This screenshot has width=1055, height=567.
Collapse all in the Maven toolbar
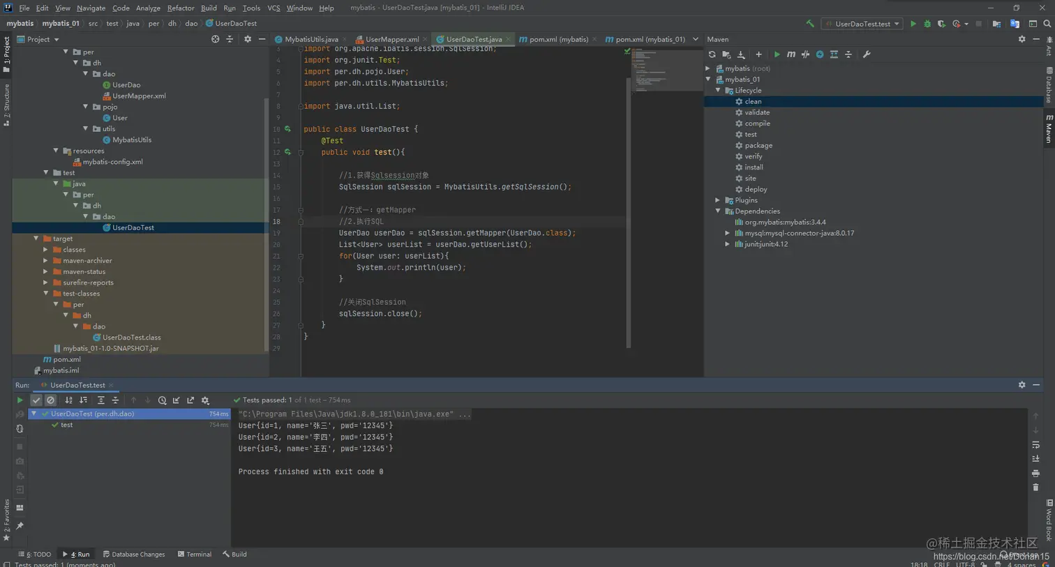pyautogui.click(x=848, y=54)
